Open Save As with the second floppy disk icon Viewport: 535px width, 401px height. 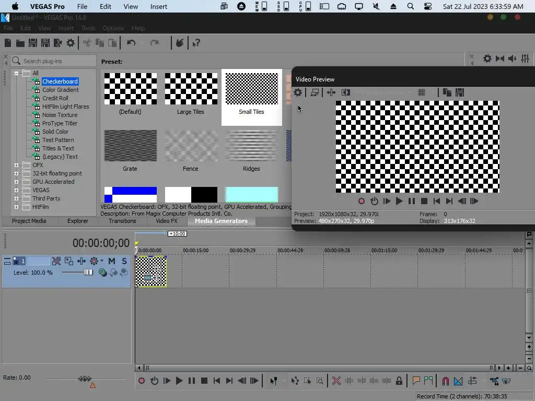45,43
